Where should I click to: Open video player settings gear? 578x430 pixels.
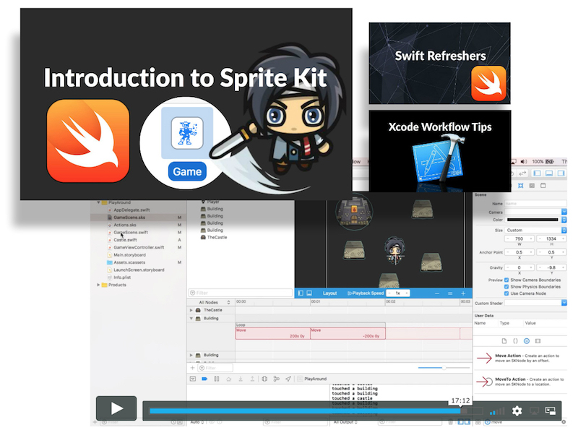[x=517, y=410]
